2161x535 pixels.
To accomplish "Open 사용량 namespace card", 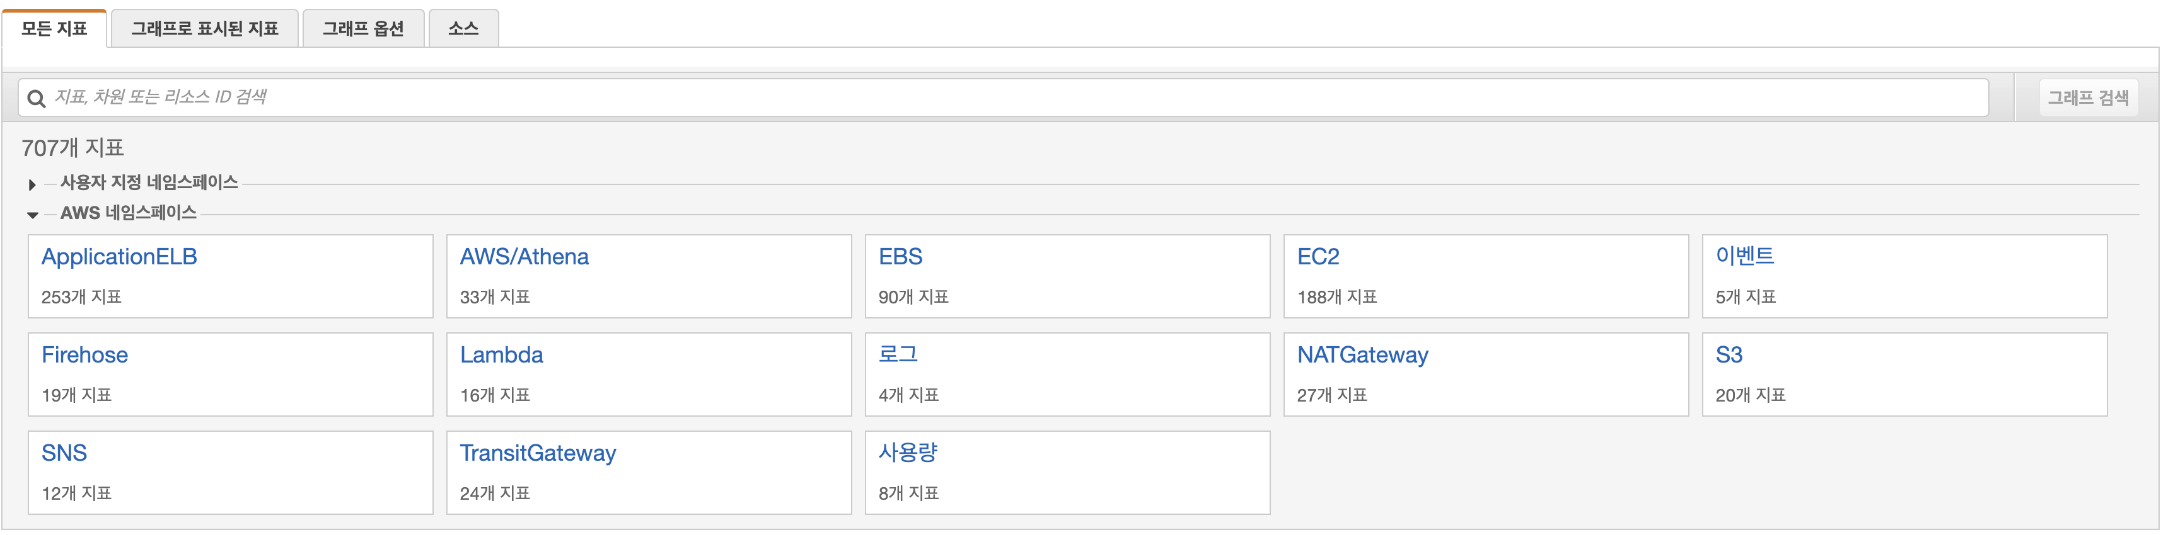I will [1068, 473].
